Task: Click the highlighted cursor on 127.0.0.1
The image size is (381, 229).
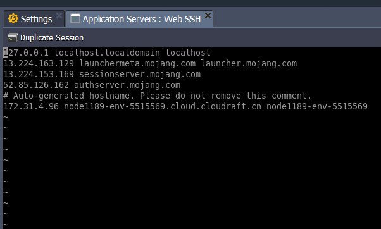Action: pos(6,53)
